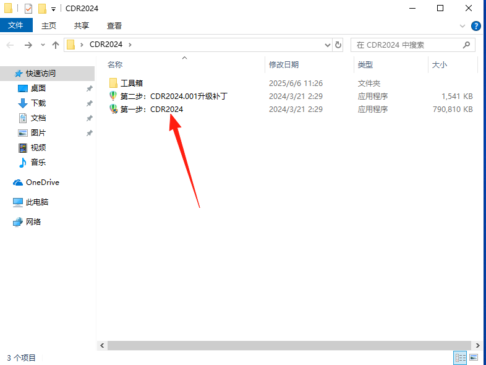Screen dimensions: 486x365
Task: Go up one folder level
Action: tap(56, 45)
